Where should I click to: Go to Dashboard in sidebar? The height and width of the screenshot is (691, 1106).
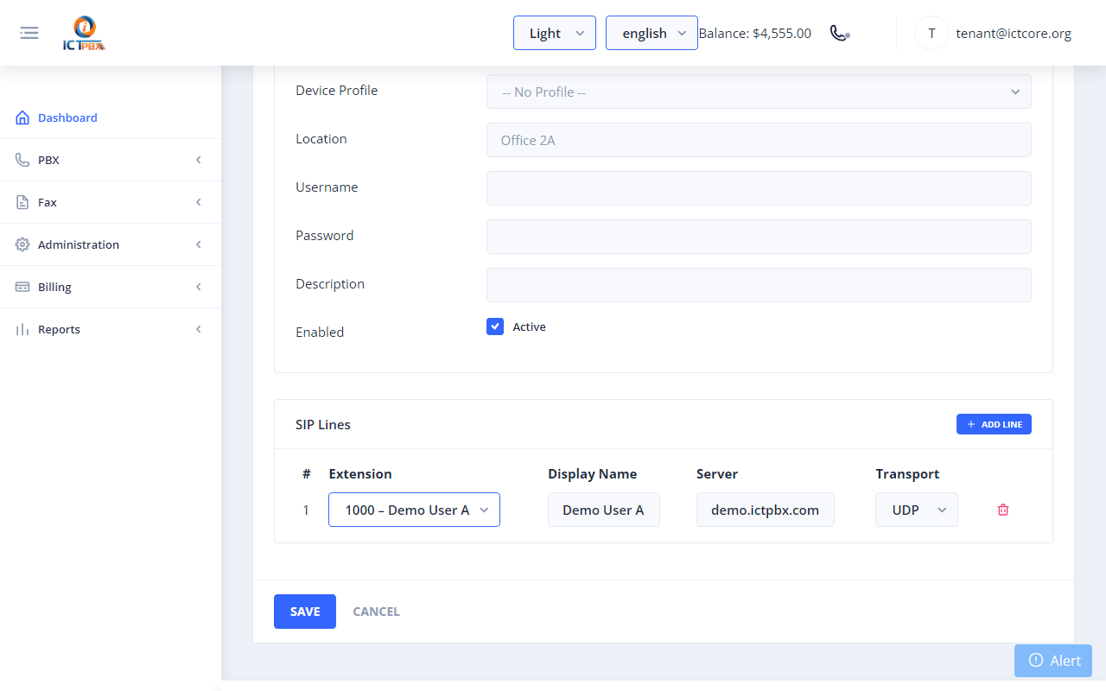[x=111, y=117]
